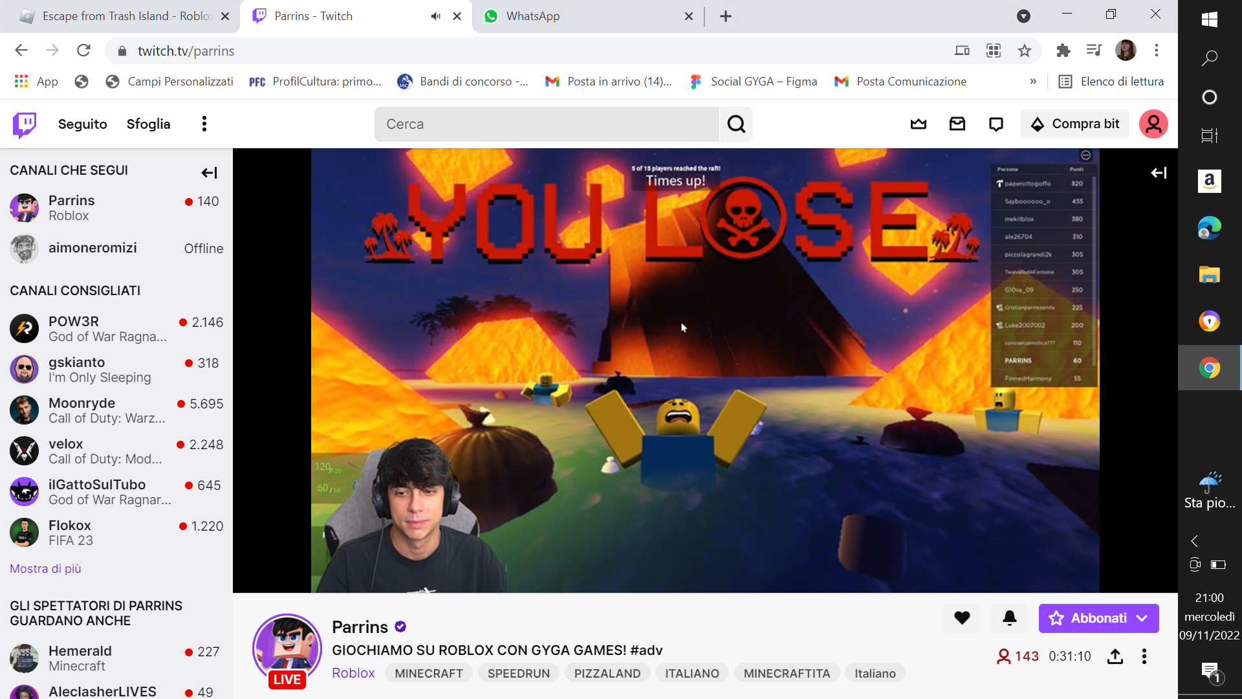1242x699 pixels.
Task: Click the Twitch home logo
Action: [x=25, y=124]
